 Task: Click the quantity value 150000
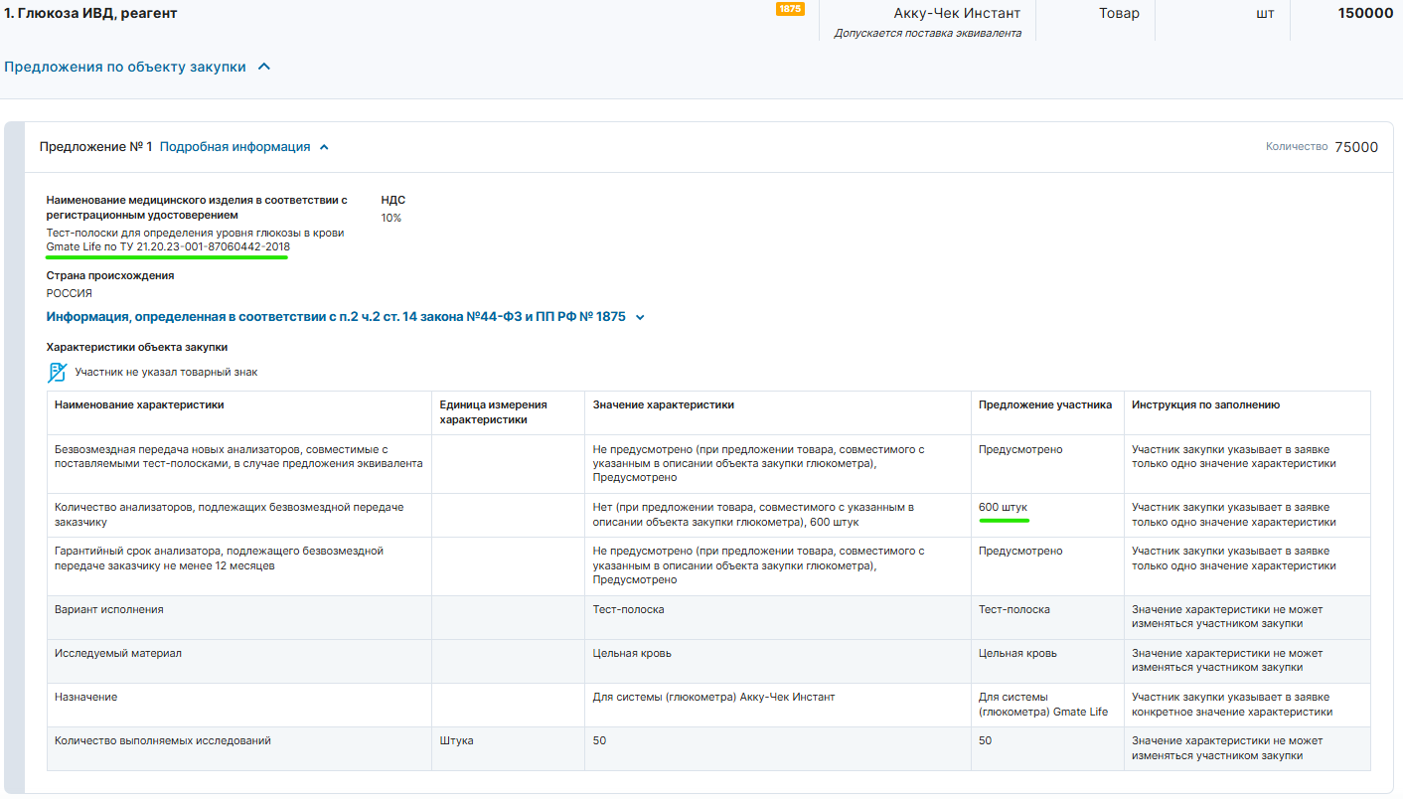click(1365, 13)
